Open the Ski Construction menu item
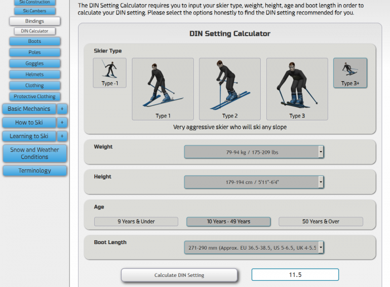Image resolution: width=390 pixels, height=287 pixels. point(35,2)
